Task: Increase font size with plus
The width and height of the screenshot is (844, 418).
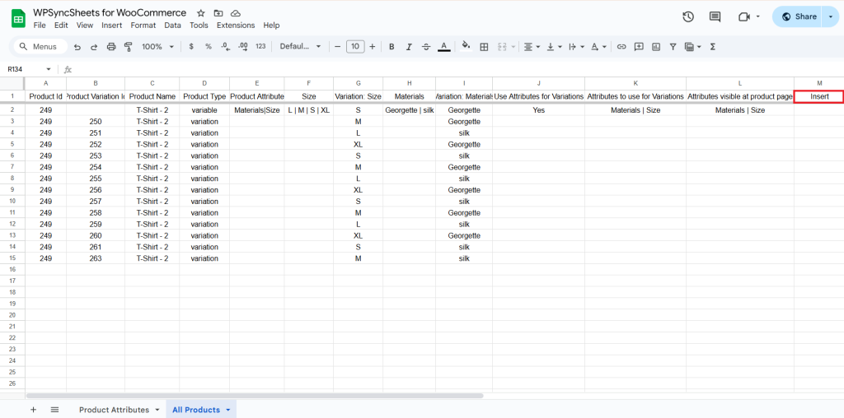Action: pyautogui.click(x=372, y=47)
